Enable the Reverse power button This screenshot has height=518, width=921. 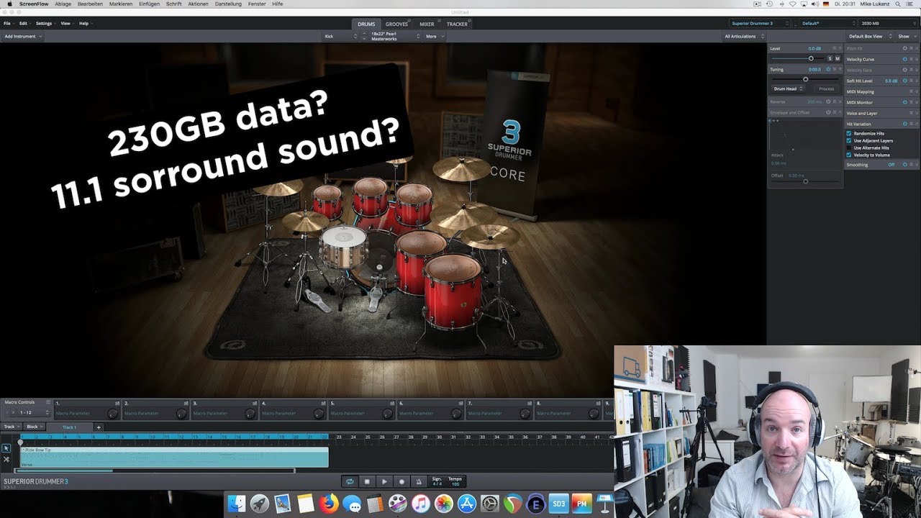point(828,101)
